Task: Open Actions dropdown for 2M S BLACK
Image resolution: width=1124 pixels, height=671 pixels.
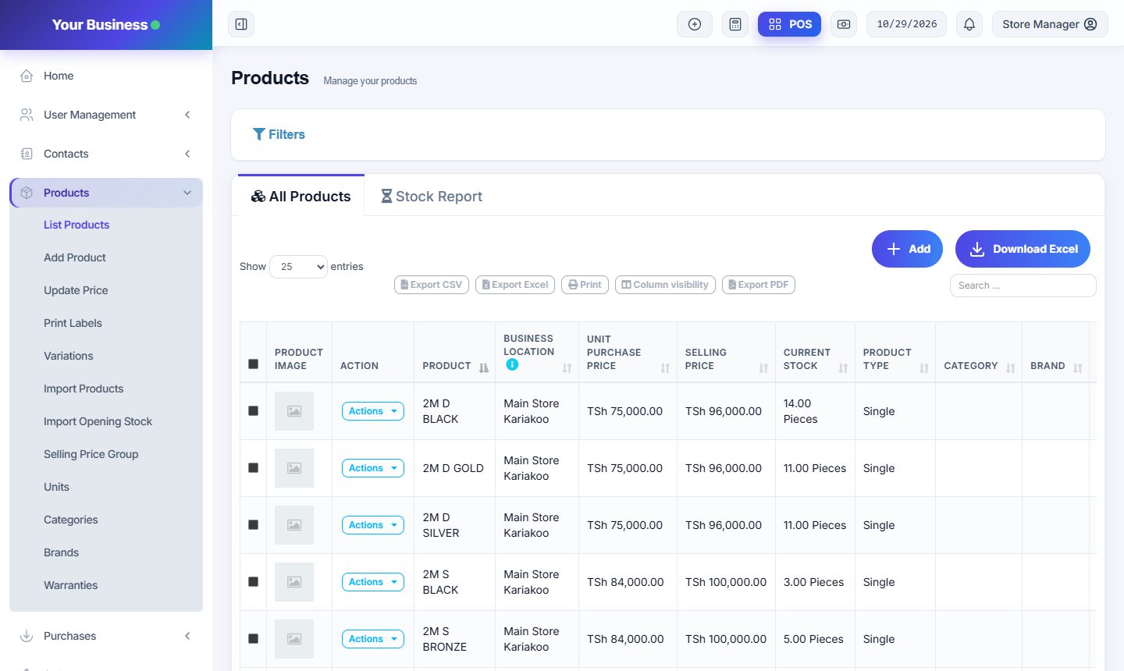Action: click(x=373, y=582)
